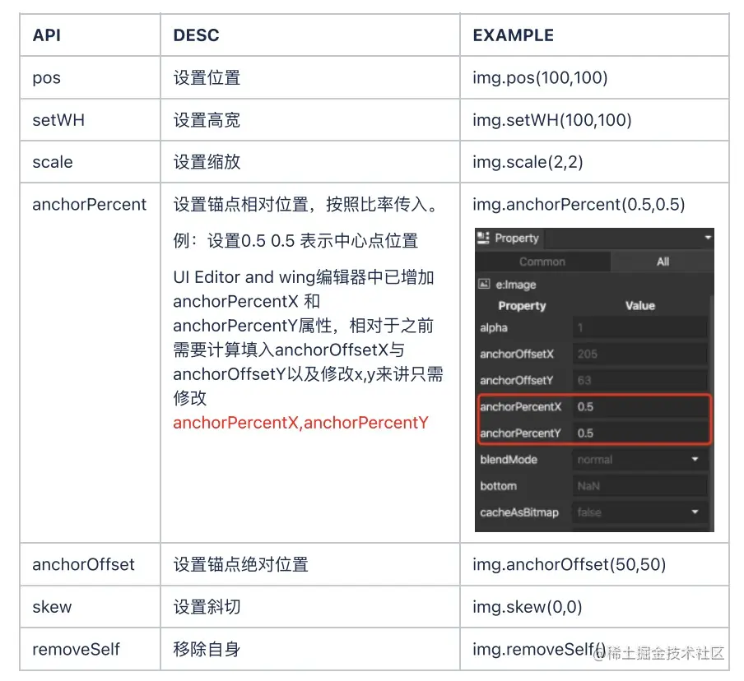Click the bottom property label
744x681 pixels.
[498, 486]
